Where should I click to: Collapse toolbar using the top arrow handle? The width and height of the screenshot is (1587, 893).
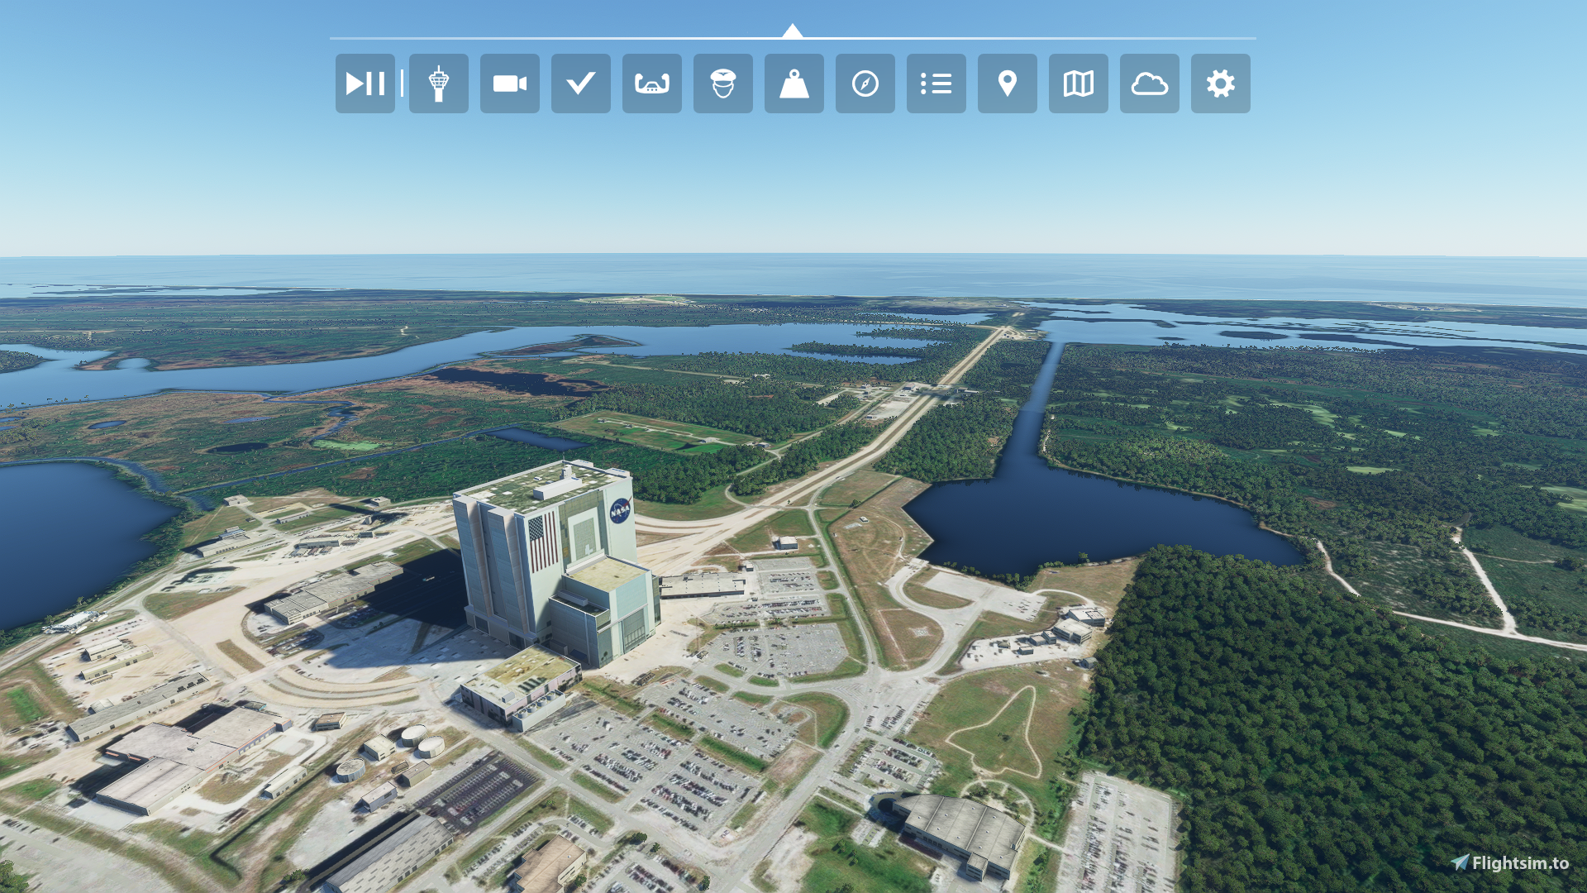tap(793, 31)
